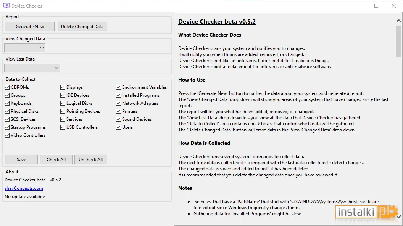Disable Logical Disks data collection
Screen dimensions: 403x226
click(x=63, y=103)
